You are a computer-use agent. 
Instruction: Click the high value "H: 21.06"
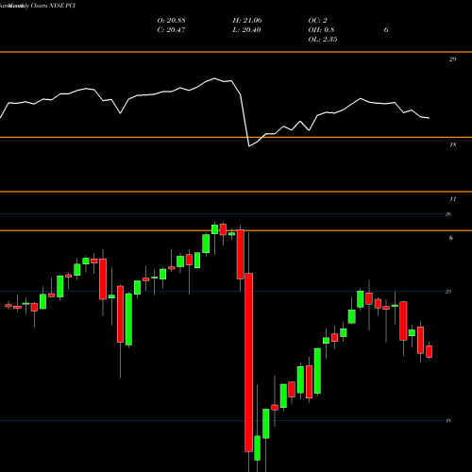pos(247,21)
